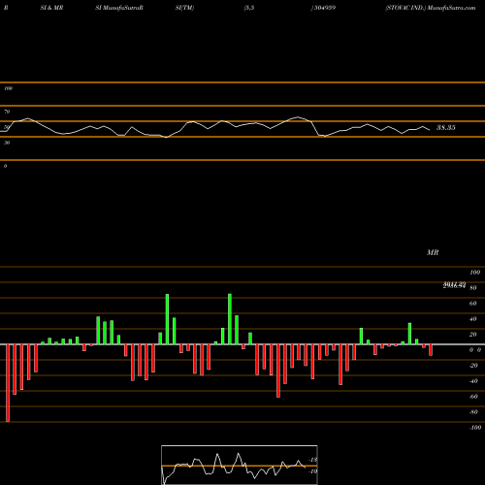Click the RSI axis label 70
Image resolution: width=485 pixels, height=485 pixels.
click(7, 112)
